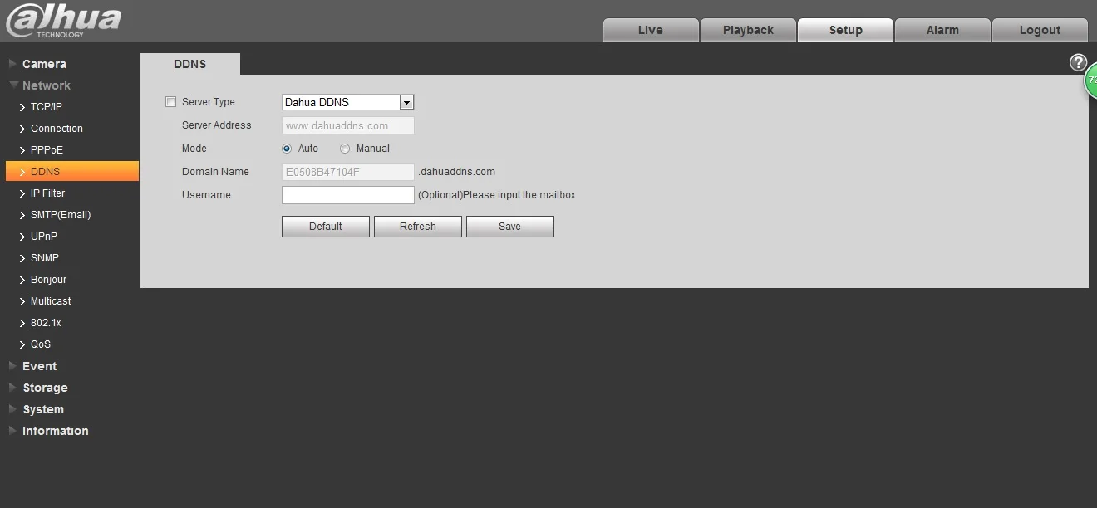The height and width of the screenshot is (508, 1097).
Task: Enable the Server Type checkbox
Action: coord(171,102)
